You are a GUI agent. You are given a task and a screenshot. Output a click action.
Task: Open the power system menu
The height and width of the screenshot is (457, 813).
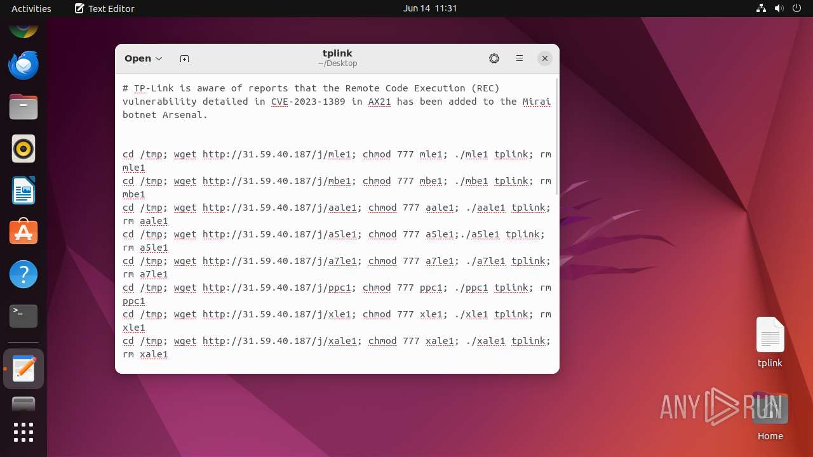pos(797,8)
